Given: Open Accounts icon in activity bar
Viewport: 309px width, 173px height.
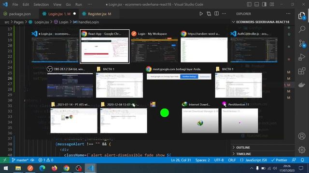Looking at the screenshot, I should click(x=302, y=136).
